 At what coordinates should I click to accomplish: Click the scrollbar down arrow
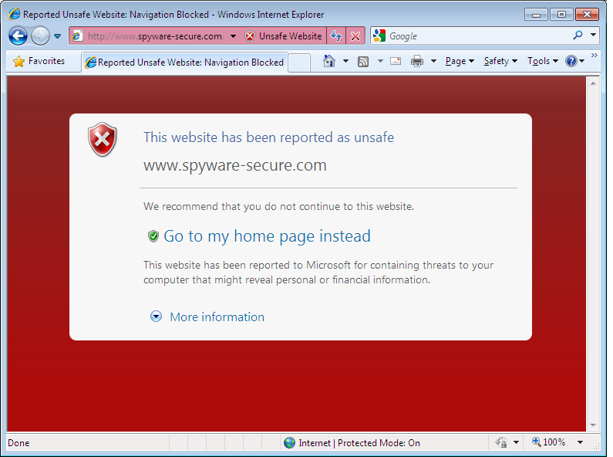coord(593,425)
